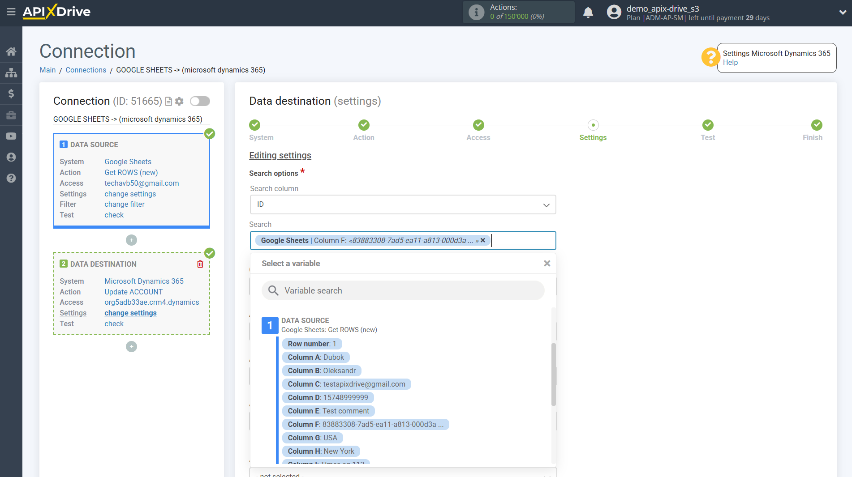Open org5adb33ae.crm4.dynamics access link
Viewport: 852px width, 477px height.
point(152,302)
